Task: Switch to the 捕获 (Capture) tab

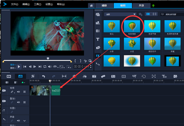Action: click(x=104, y=6)
